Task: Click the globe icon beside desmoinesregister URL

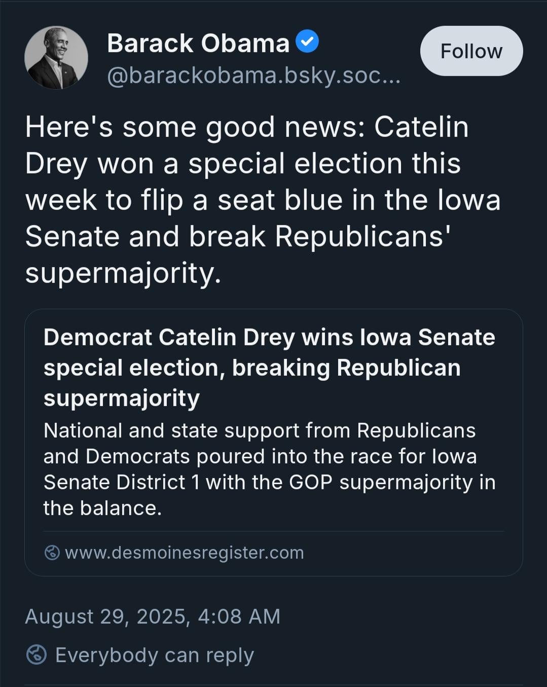Action: [52, 553]
